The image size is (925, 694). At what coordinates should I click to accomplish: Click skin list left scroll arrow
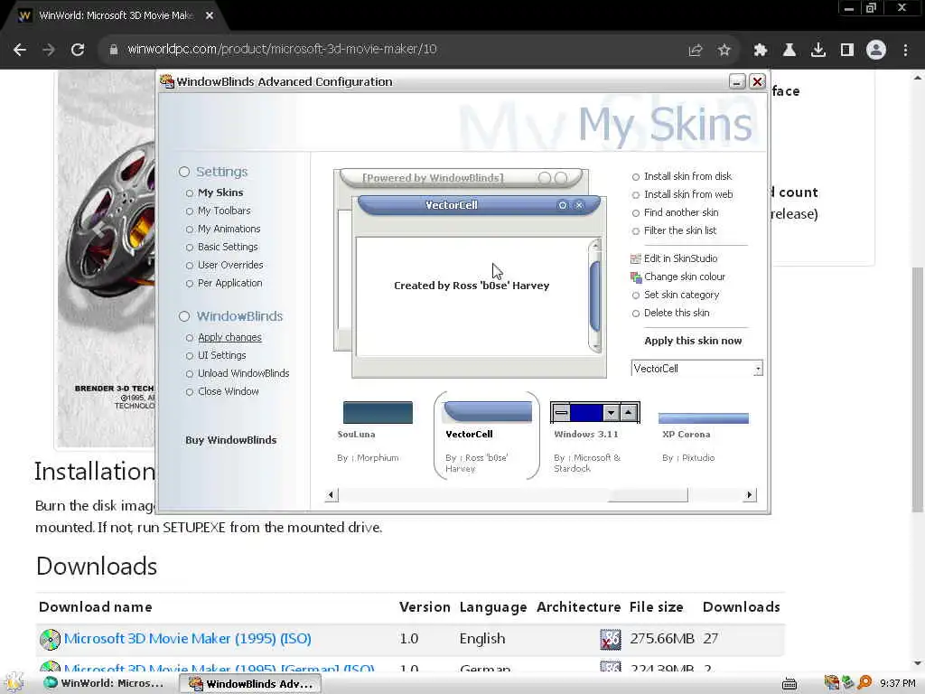[x=331, y=495]
